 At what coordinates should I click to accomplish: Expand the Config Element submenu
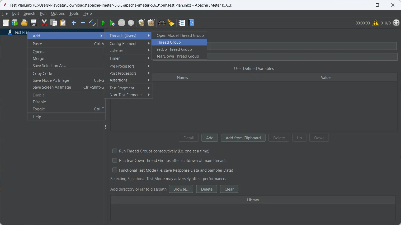(x=128, y=44)
